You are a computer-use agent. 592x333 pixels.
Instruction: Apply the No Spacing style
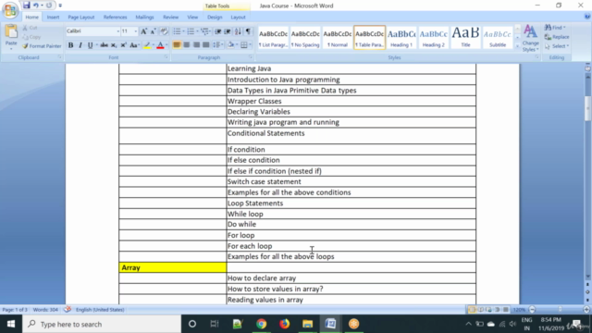[305, 37]
